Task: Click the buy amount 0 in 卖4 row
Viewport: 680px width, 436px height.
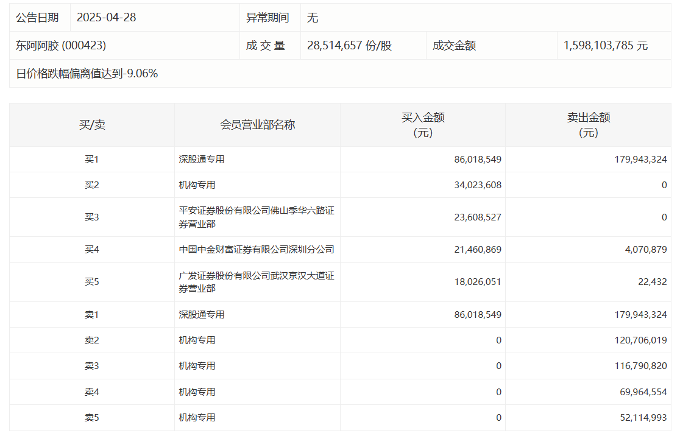Action: [x=498, y=392]
